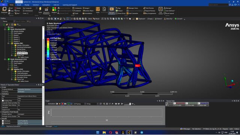Collapse the Solution (C6) tree node
The height and width of the screenshot is (135, 240).
point(8,69)
